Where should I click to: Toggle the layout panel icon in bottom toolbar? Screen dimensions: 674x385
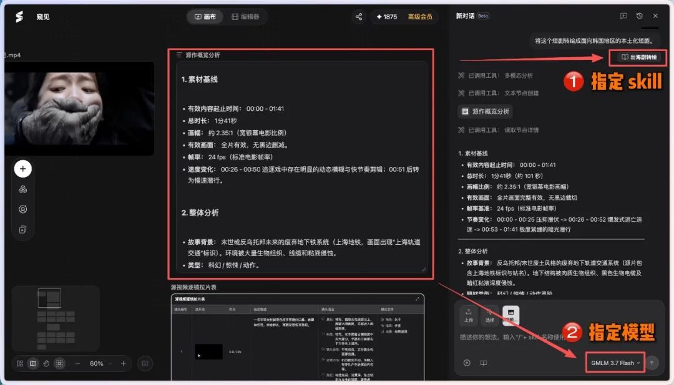[x=20, y=364]
